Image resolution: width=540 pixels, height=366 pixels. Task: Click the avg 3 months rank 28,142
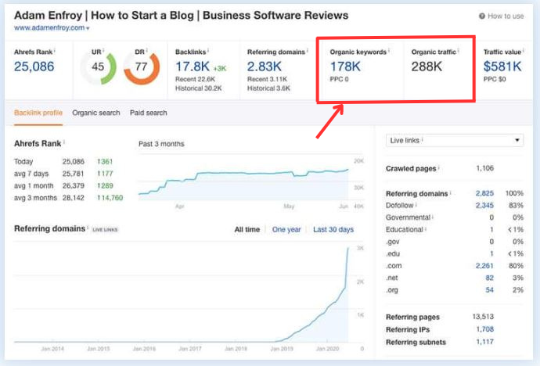coord(73,198)
